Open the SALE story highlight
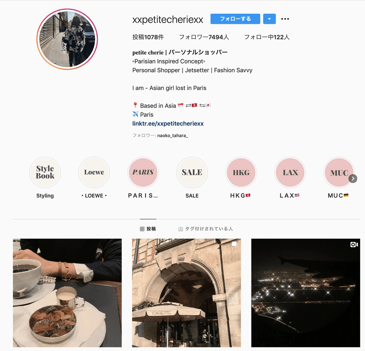 click(192, 172)
